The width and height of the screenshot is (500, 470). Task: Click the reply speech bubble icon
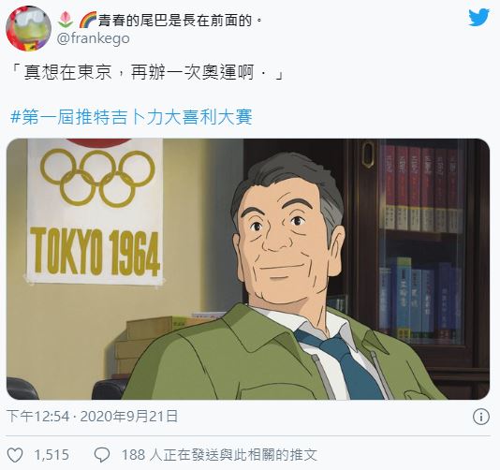pos(102,455)
